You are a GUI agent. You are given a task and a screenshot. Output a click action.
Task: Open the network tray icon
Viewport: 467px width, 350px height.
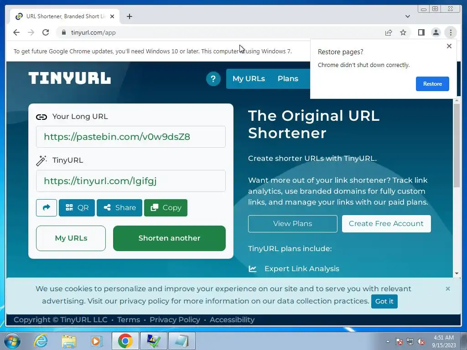coord(410,341)
